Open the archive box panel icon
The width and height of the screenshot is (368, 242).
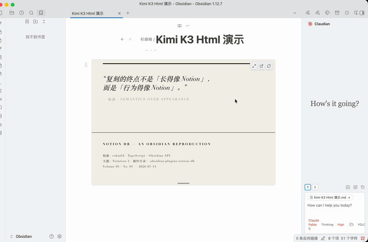(337, 13)
